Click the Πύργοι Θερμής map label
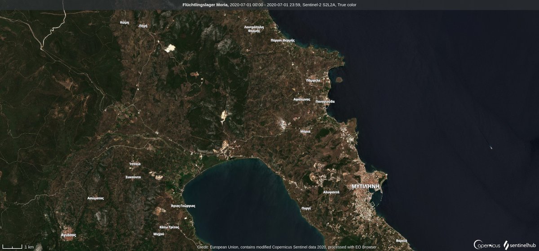 (x=283, y=40)
